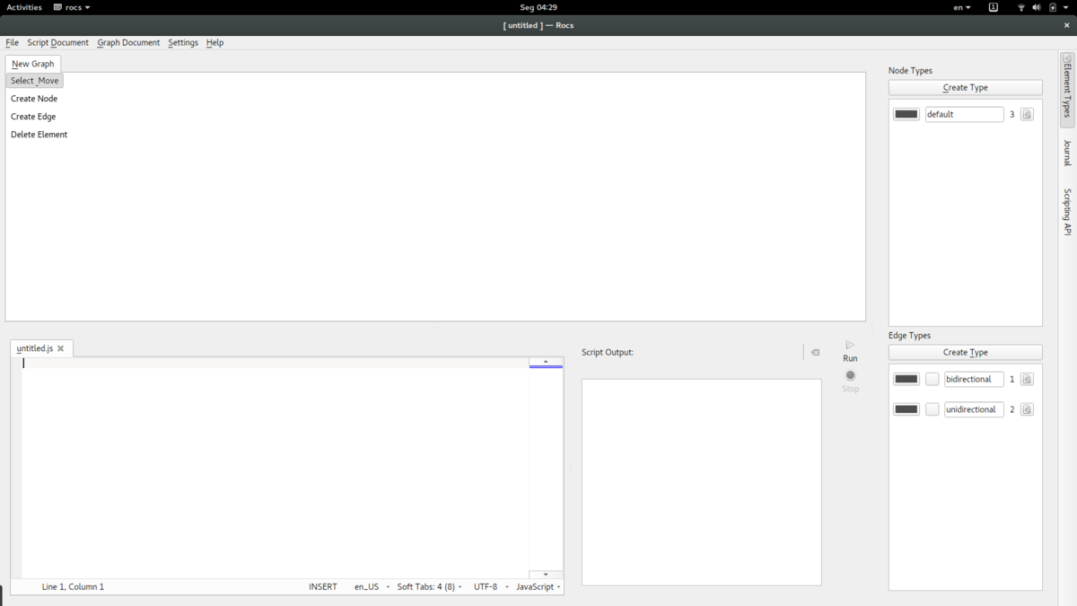The width and height of the screenshot is (1077, 606).
Task: Switch to the Journal side tab
Action: pos(1067,153)
